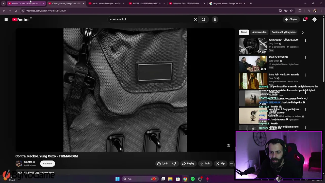Reload the current page
Viewport: 325px width, 183px height.
point(16,11)
